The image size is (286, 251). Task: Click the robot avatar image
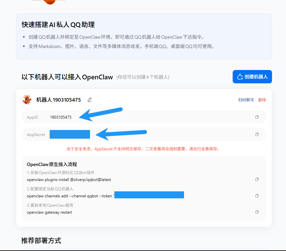tap(27, 99)
